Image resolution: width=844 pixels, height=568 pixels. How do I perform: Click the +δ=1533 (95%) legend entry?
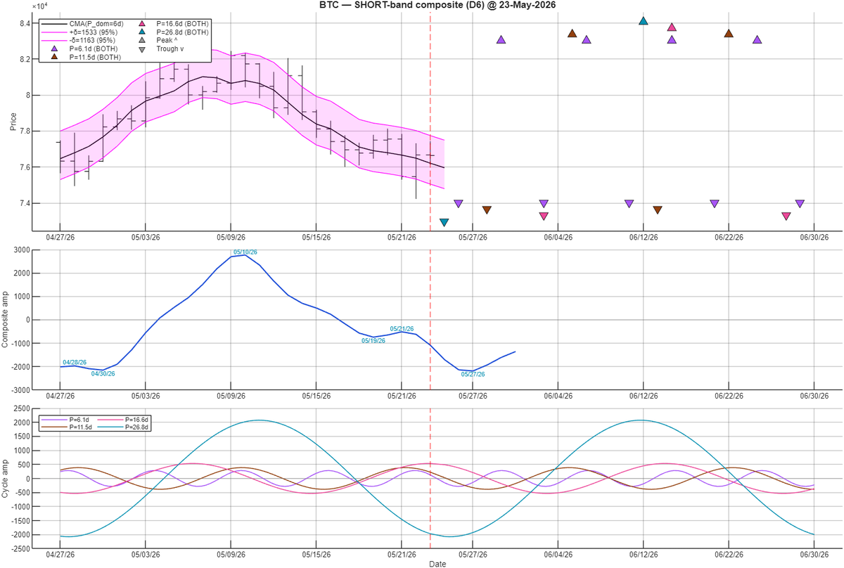80,32
